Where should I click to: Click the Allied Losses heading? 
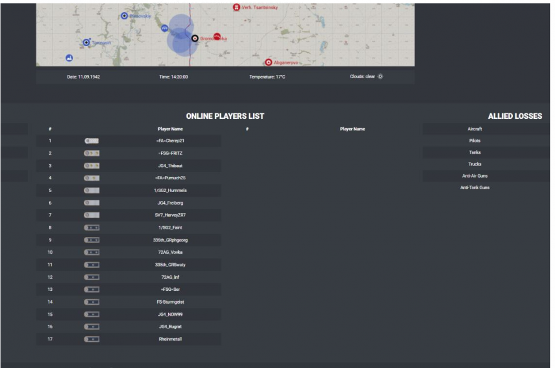(x=515, y=116)
